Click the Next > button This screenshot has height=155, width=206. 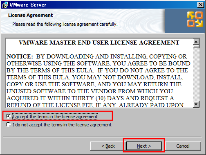click(x=144, y=146)
